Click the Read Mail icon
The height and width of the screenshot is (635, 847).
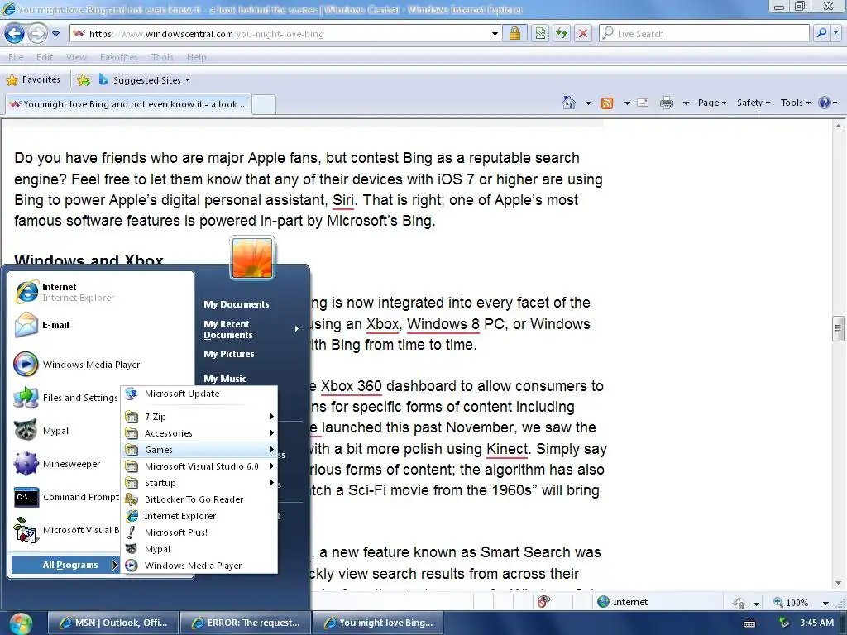click(643, 103)
